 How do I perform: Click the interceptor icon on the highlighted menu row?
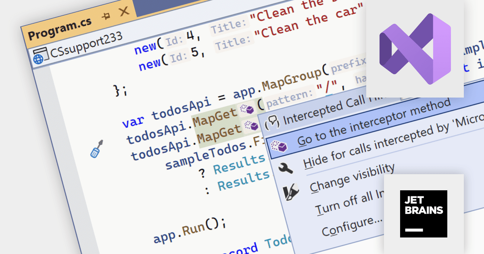click(280, 147)
